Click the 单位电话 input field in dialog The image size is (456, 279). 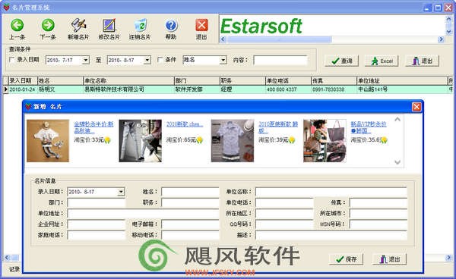284,202
